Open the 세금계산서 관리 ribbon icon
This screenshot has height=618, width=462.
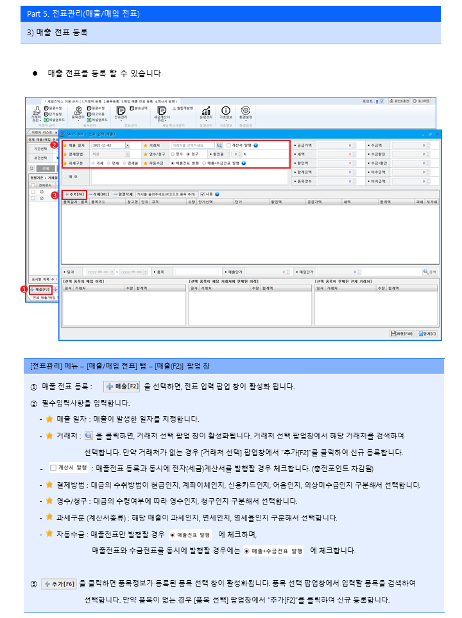(x=162, y=113)
